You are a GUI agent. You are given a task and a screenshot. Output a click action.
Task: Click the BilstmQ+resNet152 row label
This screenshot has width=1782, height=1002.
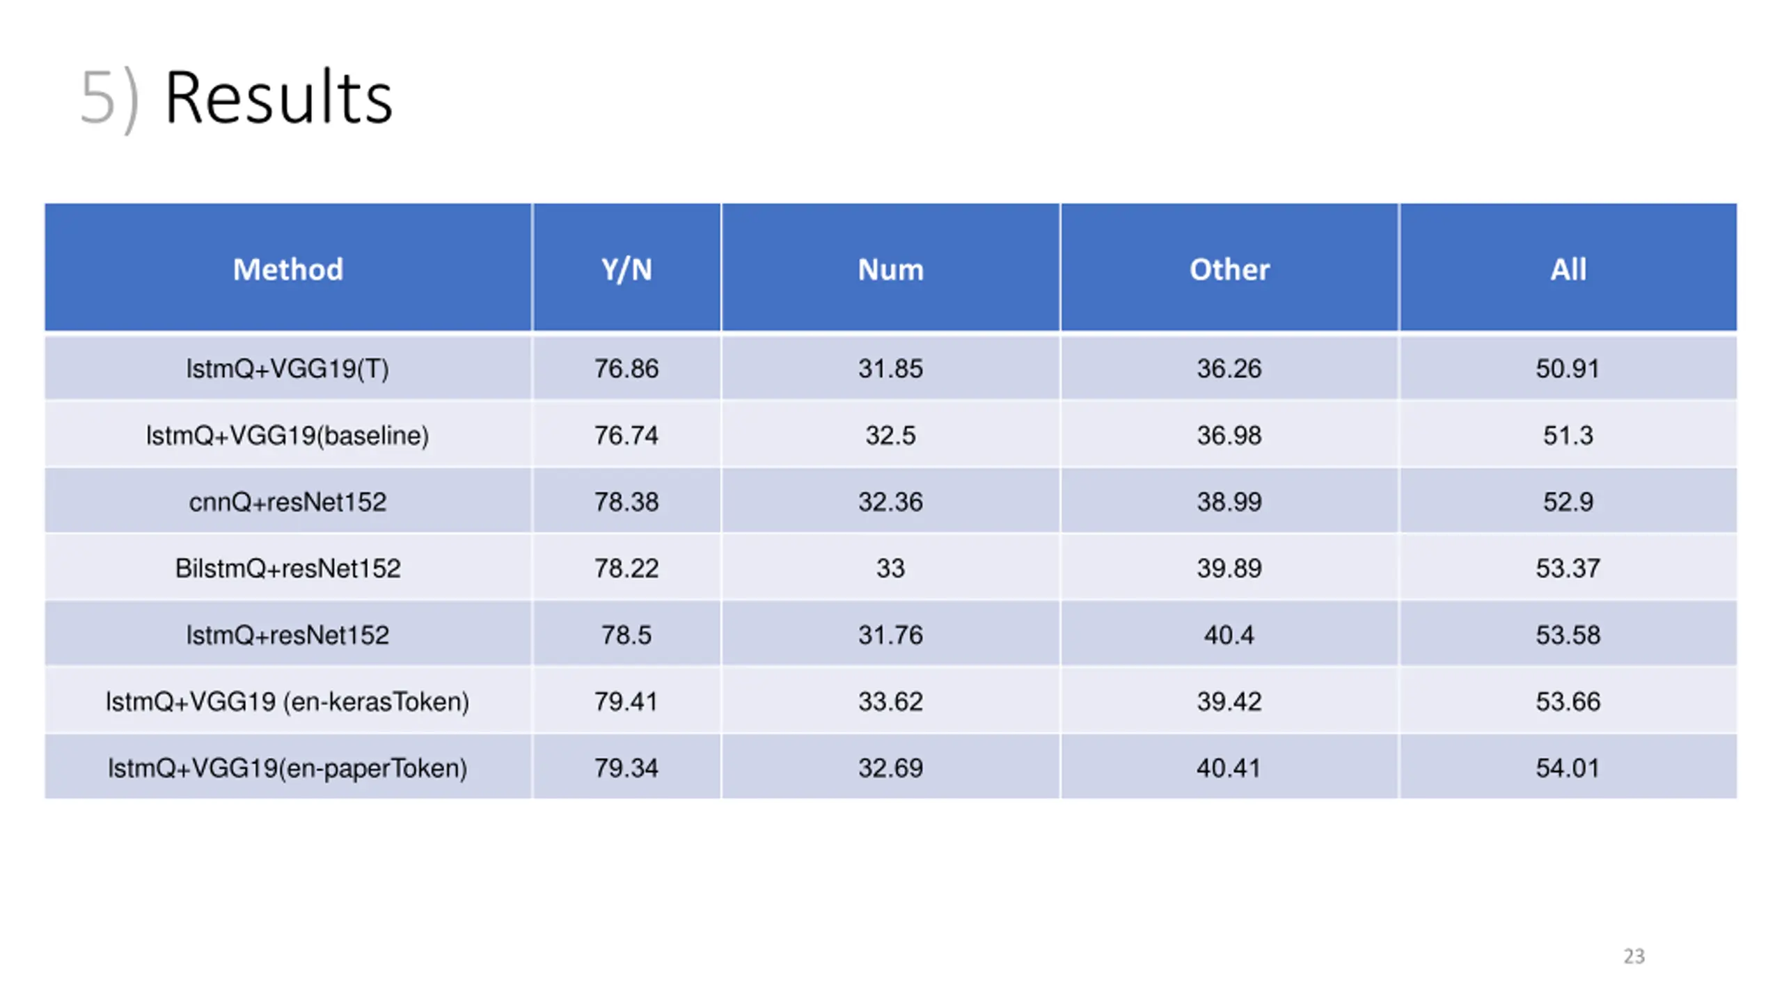coord(287,568)
